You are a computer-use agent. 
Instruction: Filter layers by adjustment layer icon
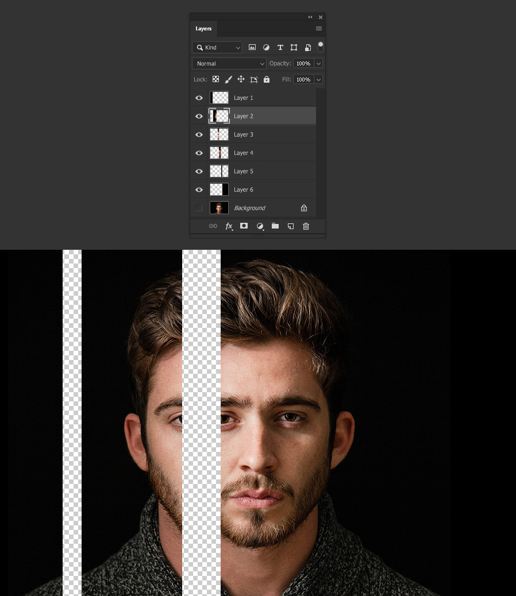(x=266, y=48)
